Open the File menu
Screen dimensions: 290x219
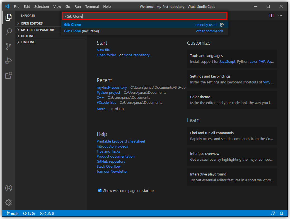[17, 6]
